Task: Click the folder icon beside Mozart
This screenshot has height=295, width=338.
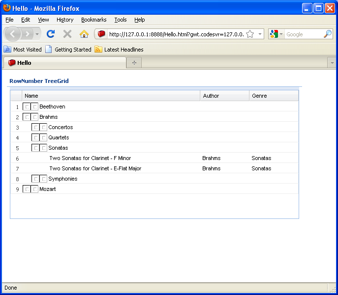Action: pos(34,189)
